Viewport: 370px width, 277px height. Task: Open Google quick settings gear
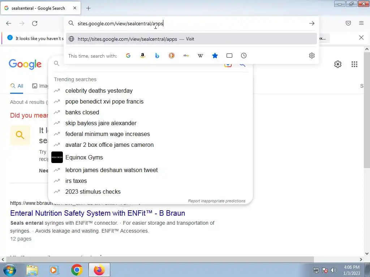338,64
